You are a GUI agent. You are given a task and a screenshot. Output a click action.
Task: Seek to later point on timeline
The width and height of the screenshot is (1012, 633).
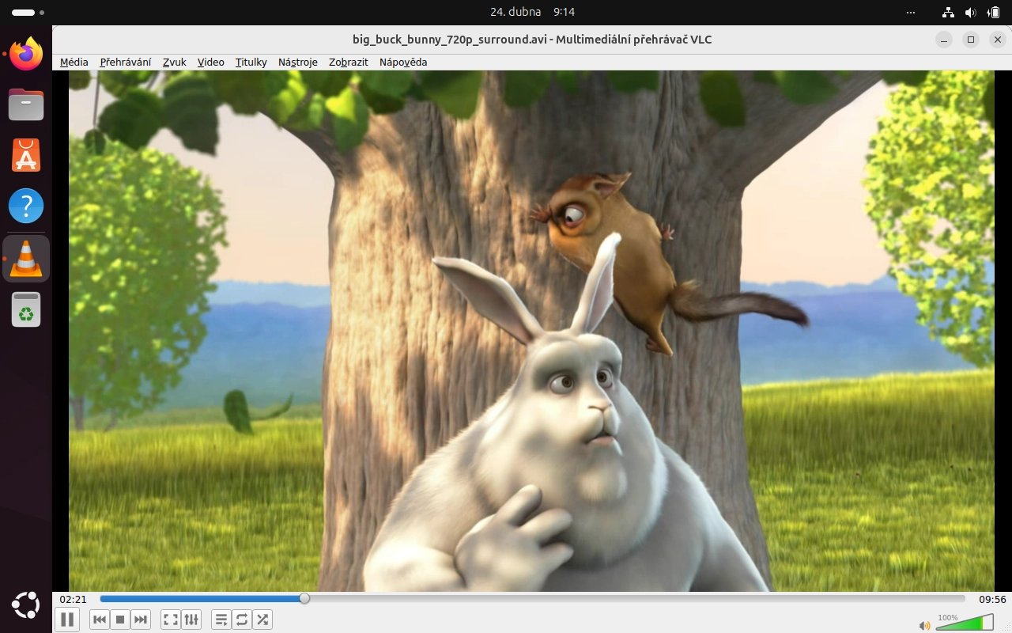pyautogui.click(x=636, y=599)
